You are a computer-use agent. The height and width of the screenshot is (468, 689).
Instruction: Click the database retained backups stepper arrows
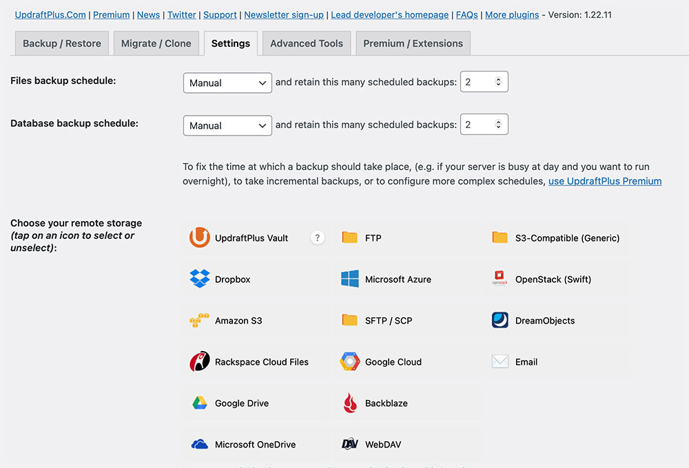point(498,124)
